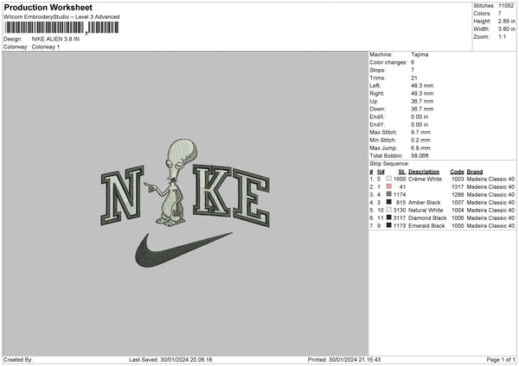Click the 'Production Worksheet' title
The height and width of the screenshot is (366, 519).
[48, 7]
